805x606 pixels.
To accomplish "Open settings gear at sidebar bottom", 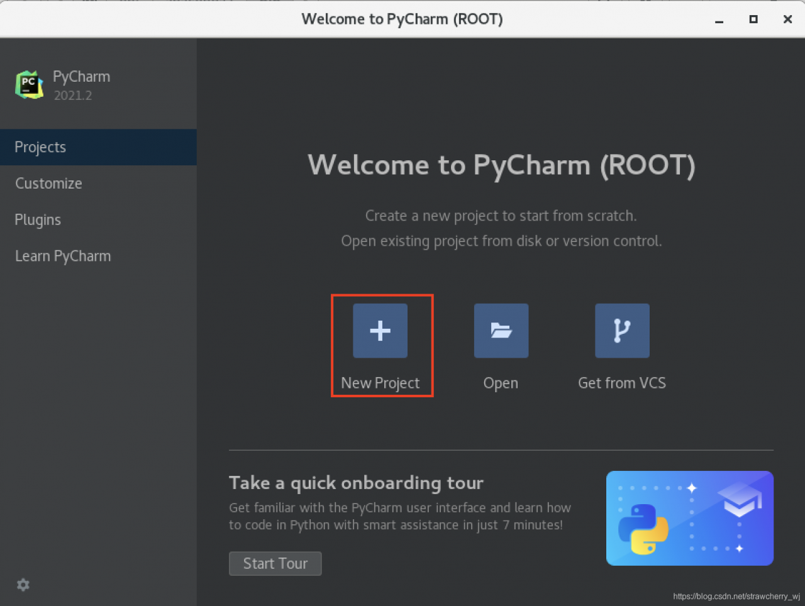I will [x=23, y=585].
